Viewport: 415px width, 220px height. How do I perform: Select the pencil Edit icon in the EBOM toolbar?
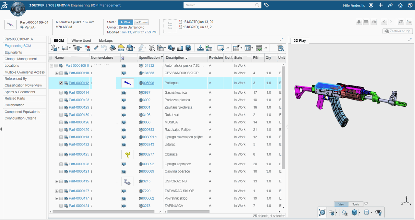pos(96,48)
